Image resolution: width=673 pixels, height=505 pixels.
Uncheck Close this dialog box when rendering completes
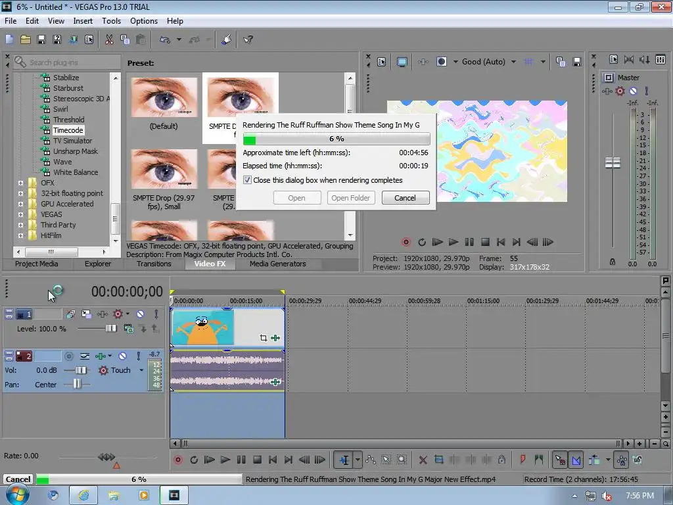click(x=247, y=180)
